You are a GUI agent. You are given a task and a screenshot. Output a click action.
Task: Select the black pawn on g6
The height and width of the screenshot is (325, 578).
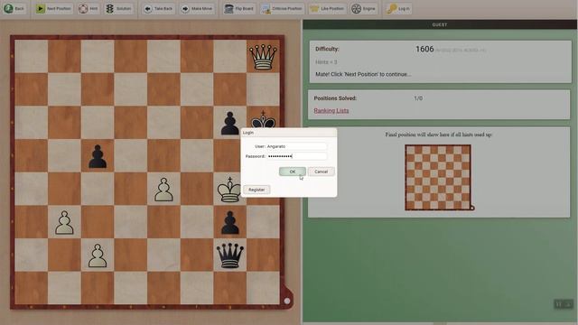tap(229, 123)
